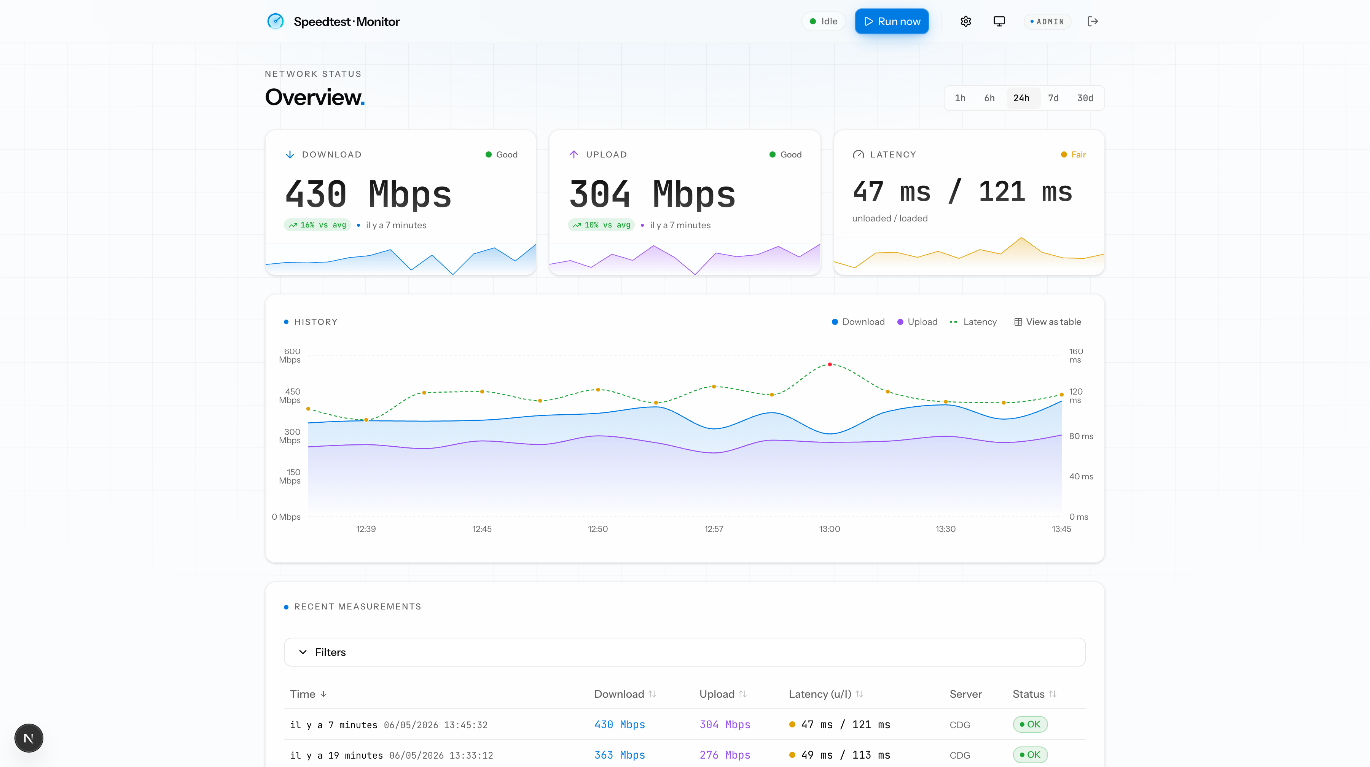
Task: Toggle the Latency series in History legend
Action: [973, 322]
